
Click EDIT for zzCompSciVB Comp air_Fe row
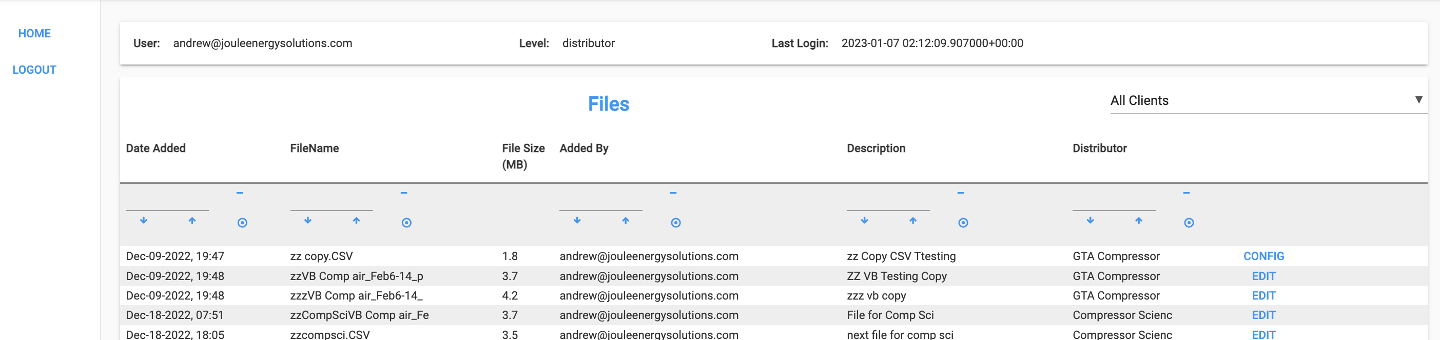[x=1263, y=315]
